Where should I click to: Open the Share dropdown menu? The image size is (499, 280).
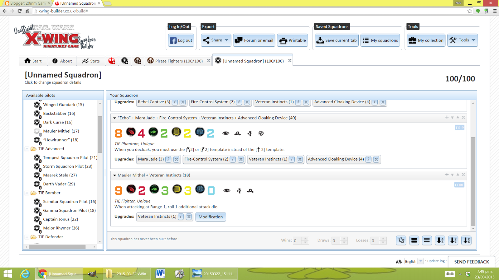pos(216,40)
